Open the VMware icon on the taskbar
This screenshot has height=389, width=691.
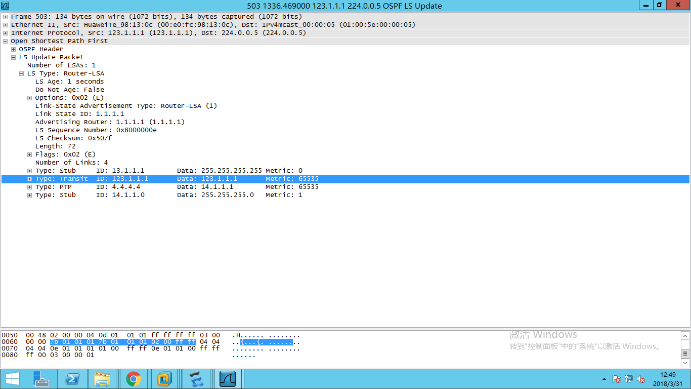[x=164, y=379]
